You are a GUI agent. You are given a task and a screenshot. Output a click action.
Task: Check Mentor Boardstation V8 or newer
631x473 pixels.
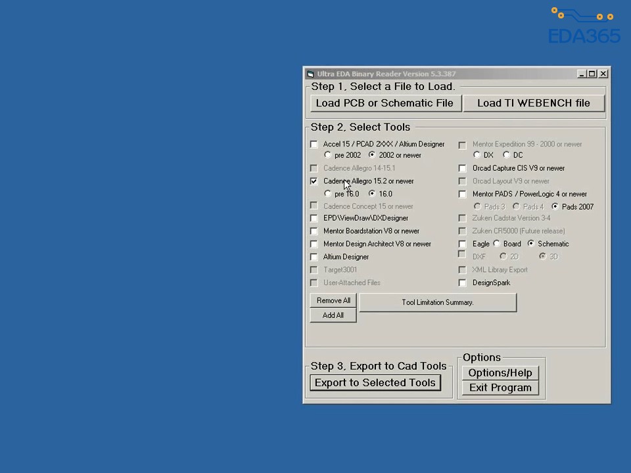(314, 231)
